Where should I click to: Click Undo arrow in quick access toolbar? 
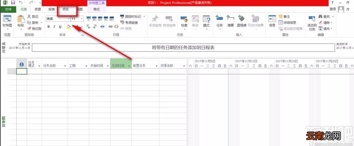coord(20,3)
